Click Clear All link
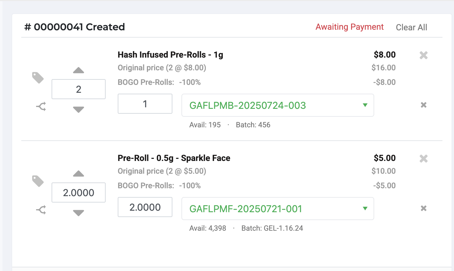Viewport: 454px width, 271px height. click(x=412, y=27)
